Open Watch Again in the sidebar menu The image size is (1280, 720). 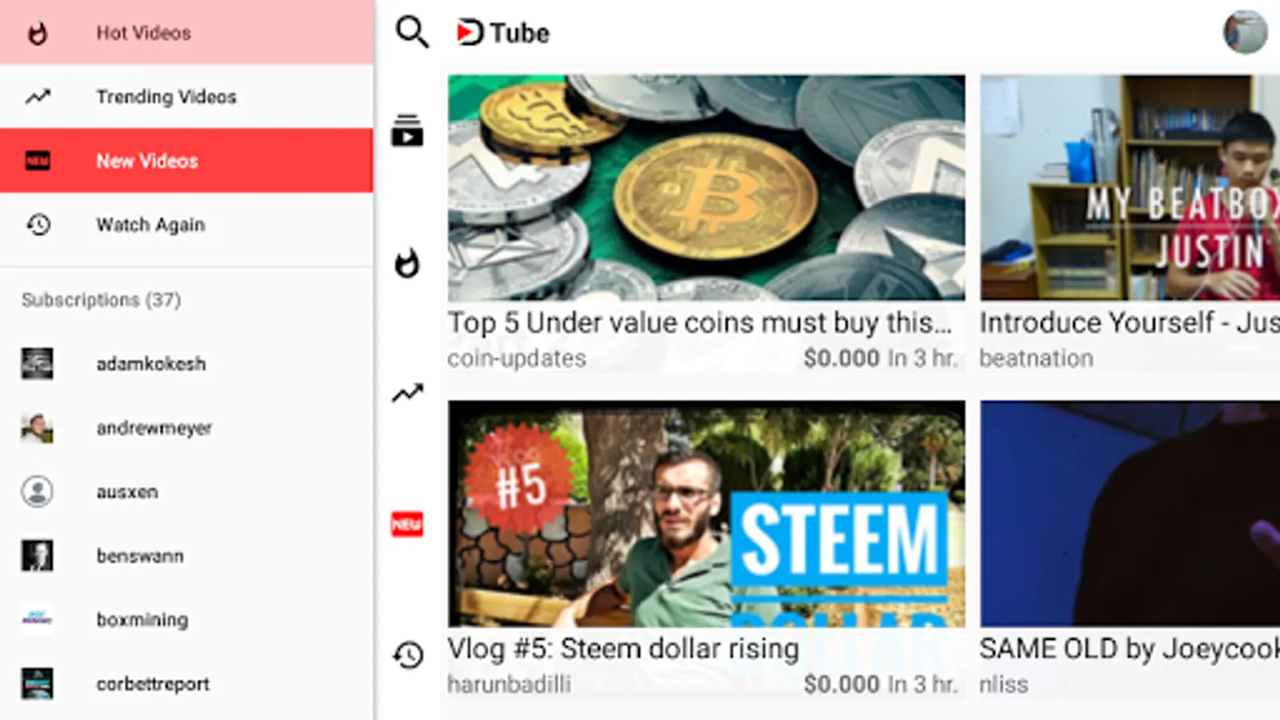186,224
